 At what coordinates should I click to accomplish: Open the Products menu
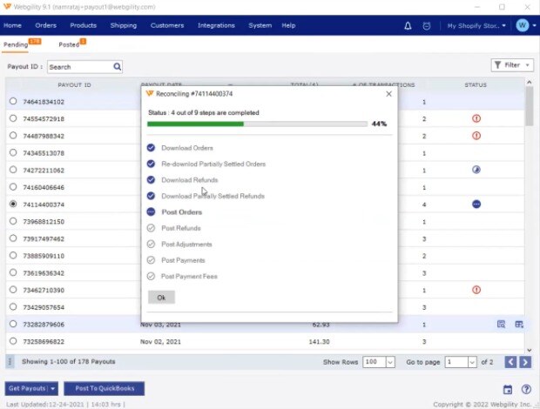(83, 25)
